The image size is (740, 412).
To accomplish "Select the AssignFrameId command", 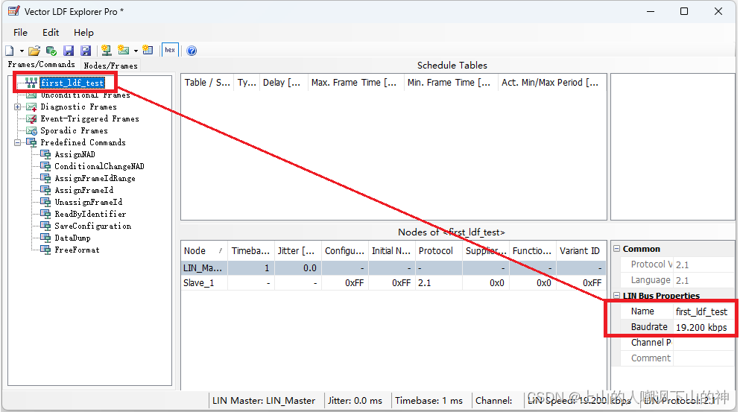I will click(84, 190).
